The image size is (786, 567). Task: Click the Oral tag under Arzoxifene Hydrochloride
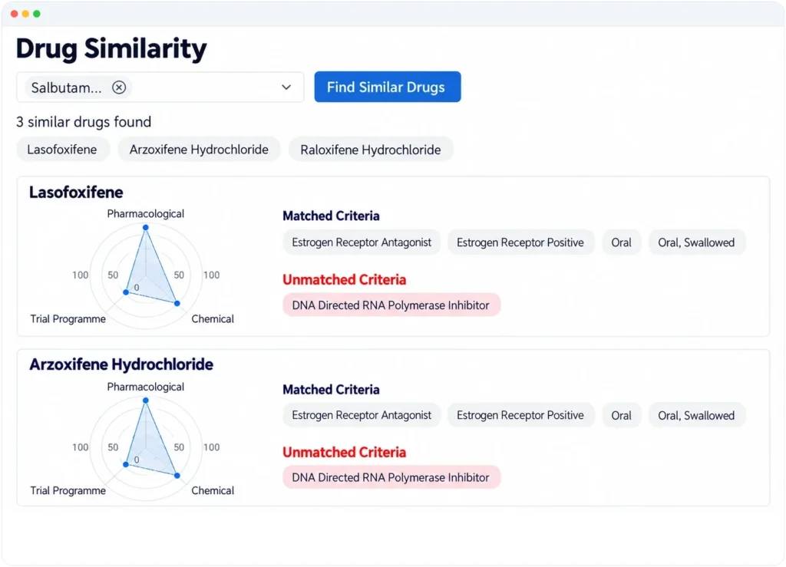[x=621, y=415]
